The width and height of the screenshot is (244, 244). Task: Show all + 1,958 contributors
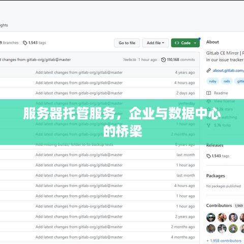[224, 240]
